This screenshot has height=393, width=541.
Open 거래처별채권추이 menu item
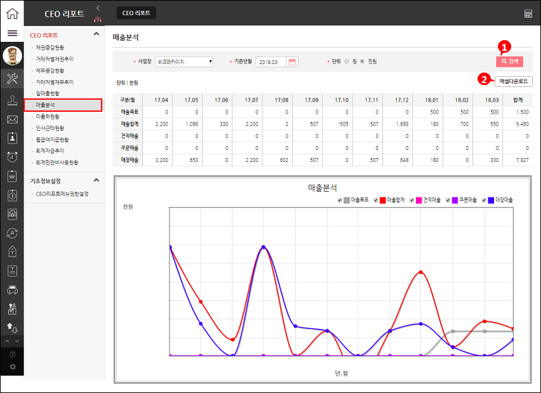(x=55, y=59)
